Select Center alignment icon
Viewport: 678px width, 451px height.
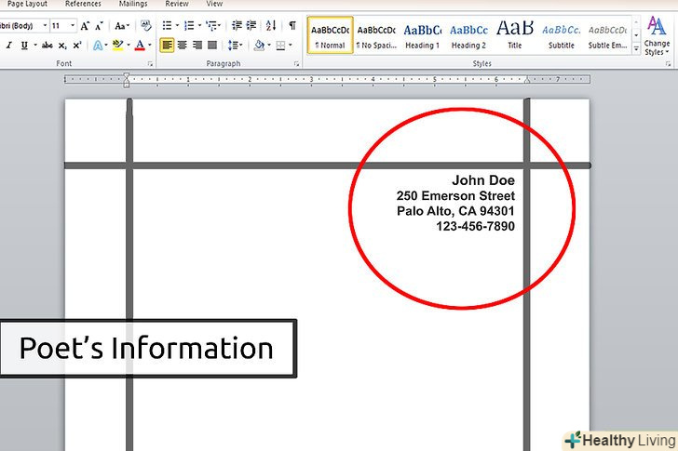[183, 45]
